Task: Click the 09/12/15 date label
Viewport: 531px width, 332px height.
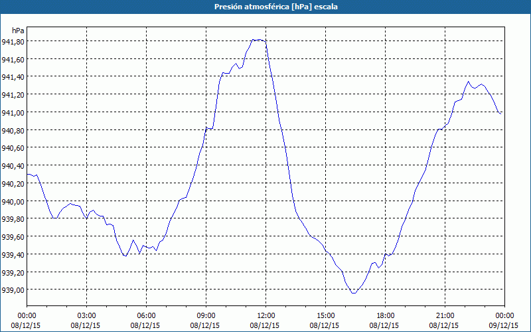Action: [503, 325]
